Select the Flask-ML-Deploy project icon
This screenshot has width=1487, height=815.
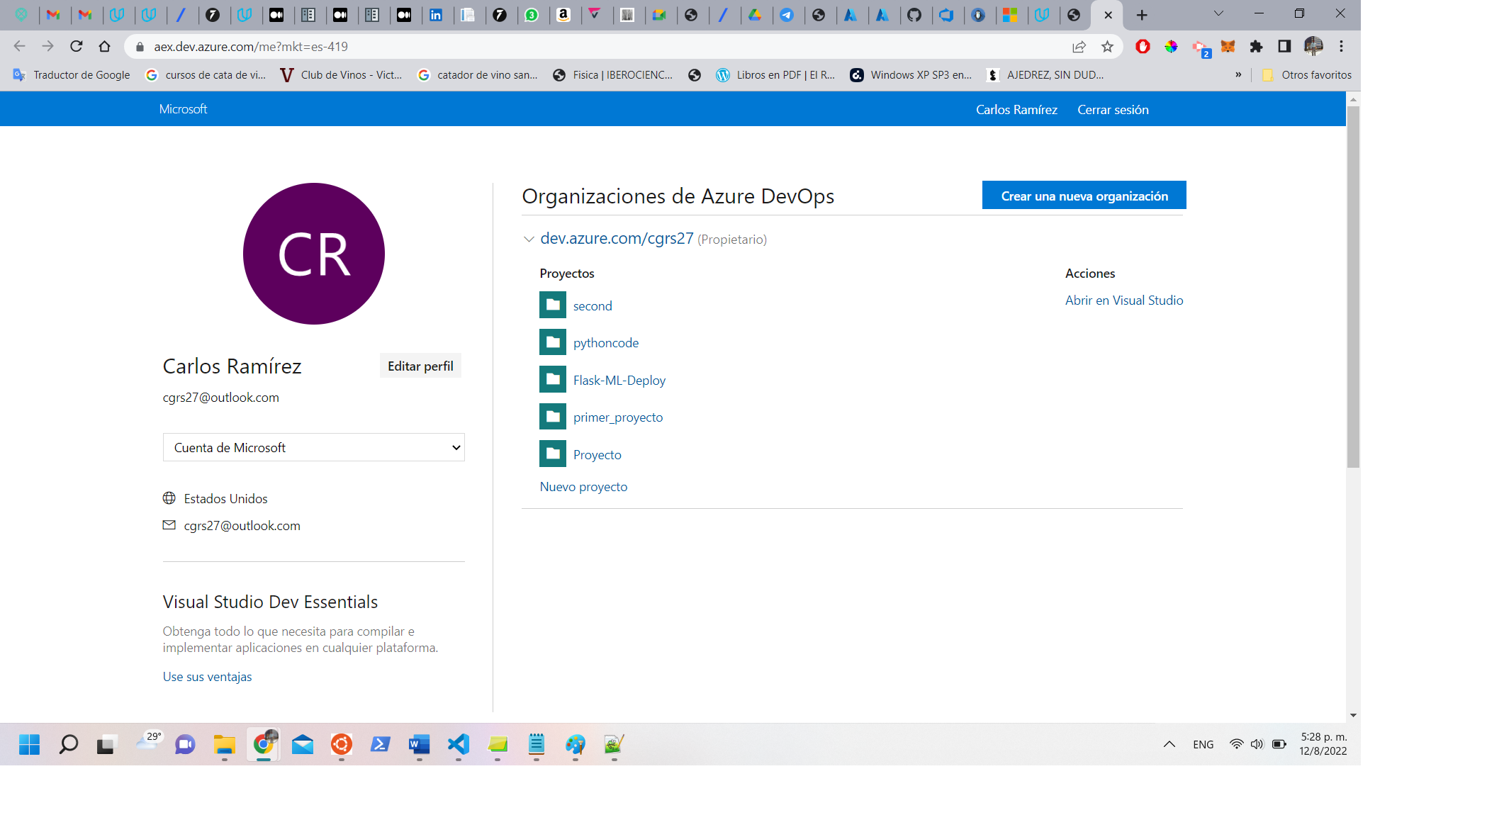552,380
